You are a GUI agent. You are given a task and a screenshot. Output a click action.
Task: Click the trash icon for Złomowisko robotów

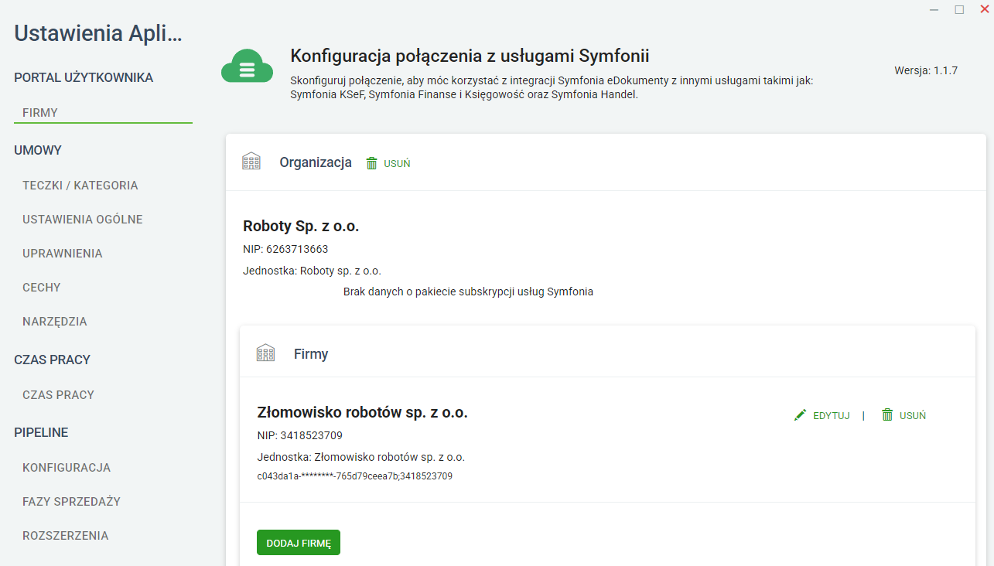[888, 415]
